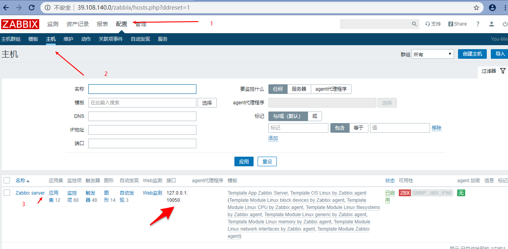Choose the 或 tag operator
Screen dimensions: 508x249
click(315, 116)
